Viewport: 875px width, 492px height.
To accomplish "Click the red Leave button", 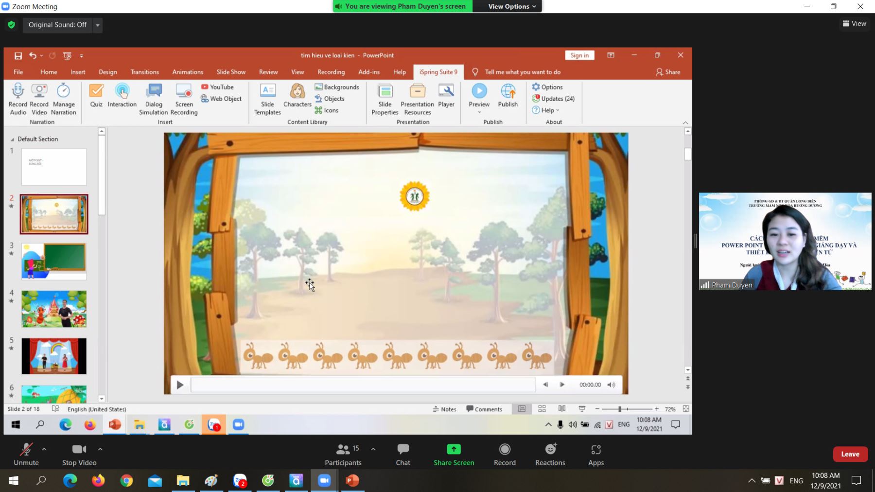I will click(850, 454).
